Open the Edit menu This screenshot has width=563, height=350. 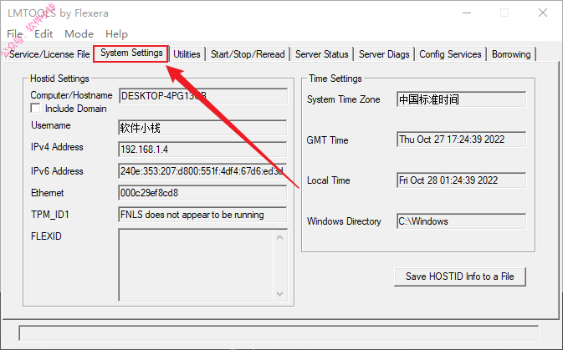44,34
